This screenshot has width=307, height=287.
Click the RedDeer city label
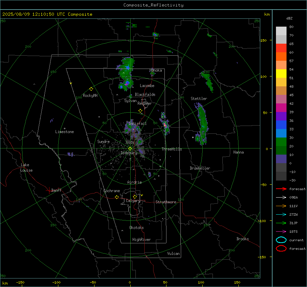(145, 103)
